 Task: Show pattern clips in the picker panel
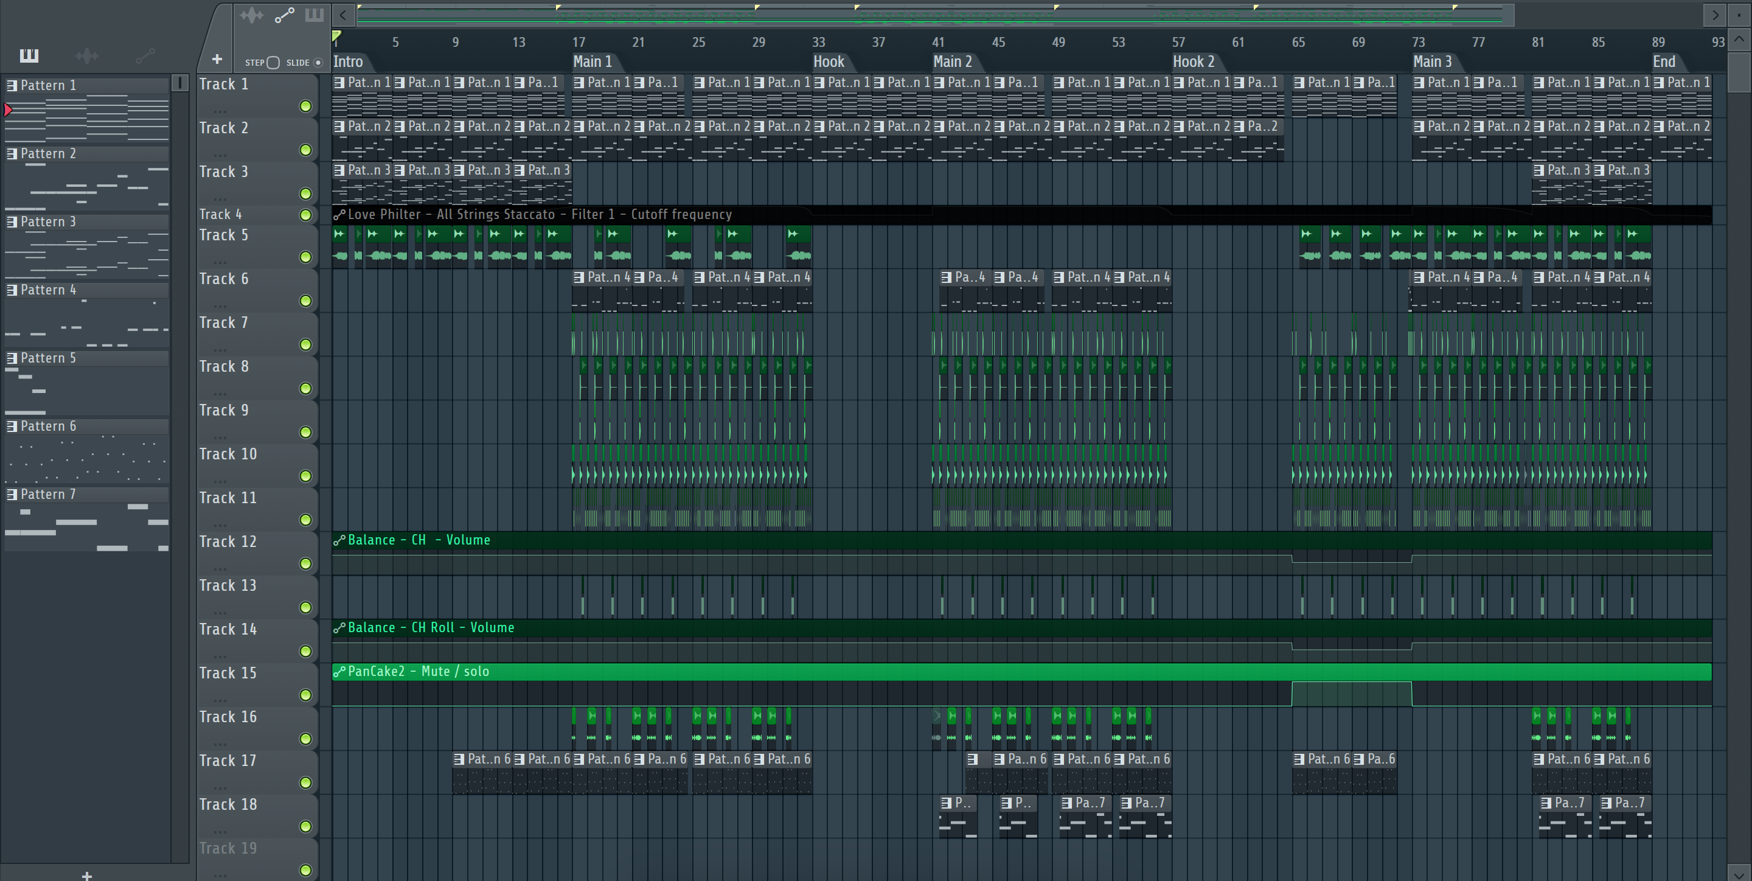(x=29, y=55)
